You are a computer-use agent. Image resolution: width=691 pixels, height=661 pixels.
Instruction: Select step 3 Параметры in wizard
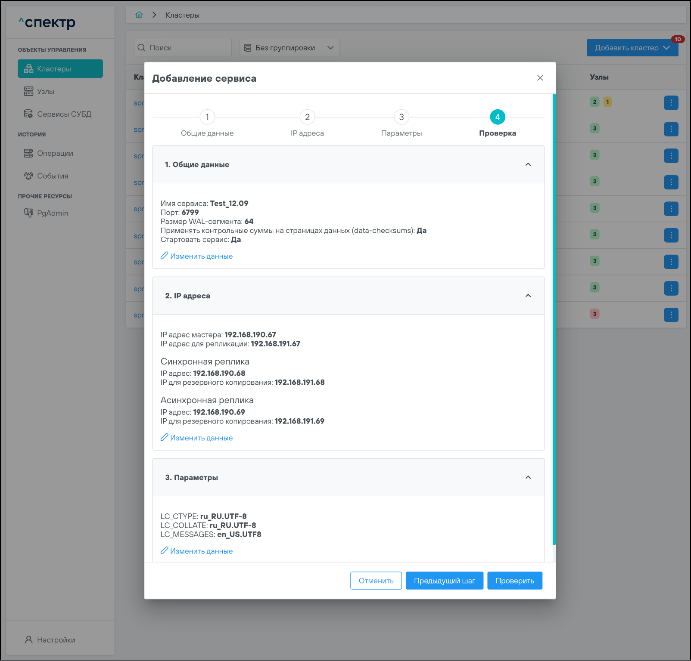[401, 117]
